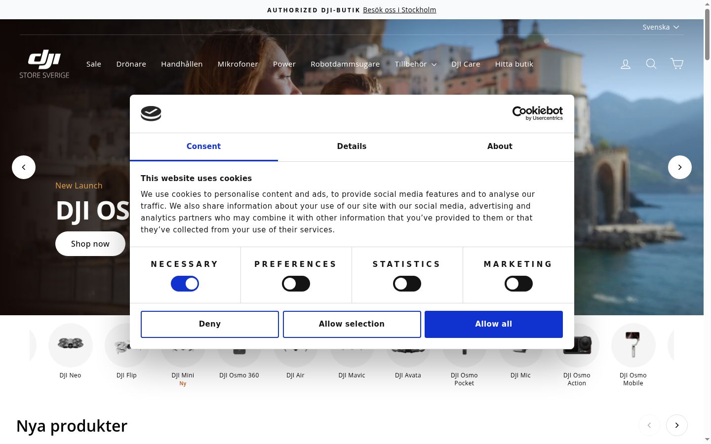Click the Allow selection button

[352, 324]
